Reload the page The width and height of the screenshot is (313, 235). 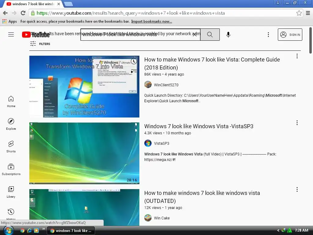pyautogui.click(x=23, y=13)
